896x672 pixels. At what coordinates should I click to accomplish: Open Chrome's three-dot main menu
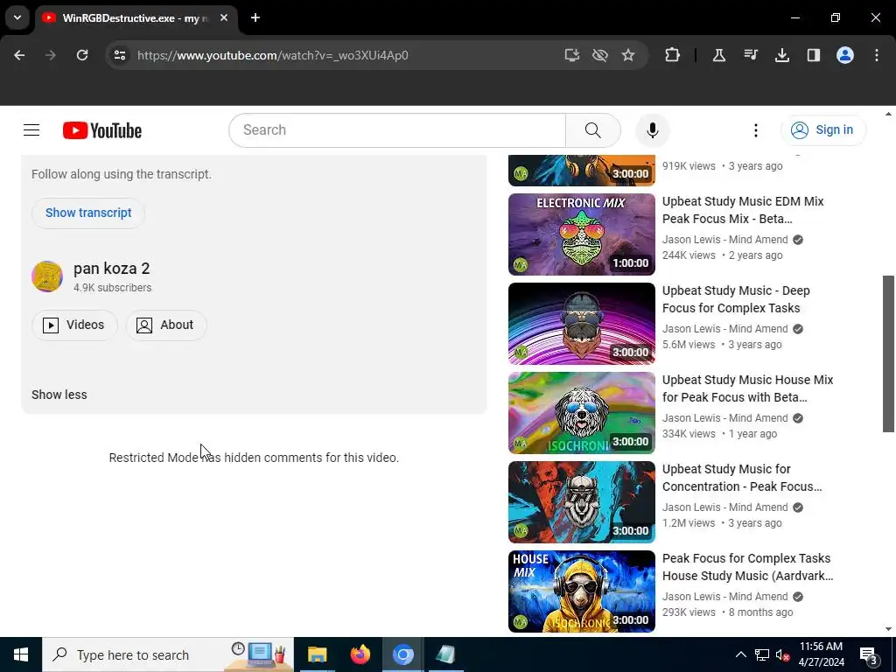(x=877, y=55)
